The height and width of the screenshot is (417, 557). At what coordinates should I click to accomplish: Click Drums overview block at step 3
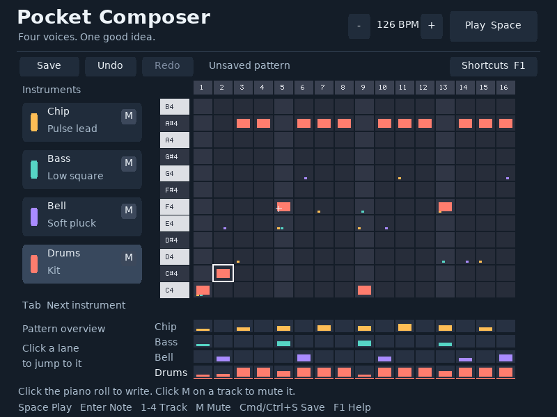(243, 372)
